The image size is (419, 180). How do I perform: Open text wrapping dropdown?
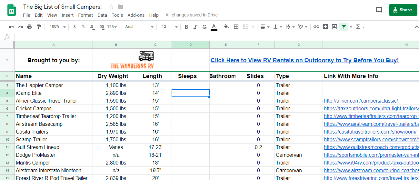coord(290,27)
